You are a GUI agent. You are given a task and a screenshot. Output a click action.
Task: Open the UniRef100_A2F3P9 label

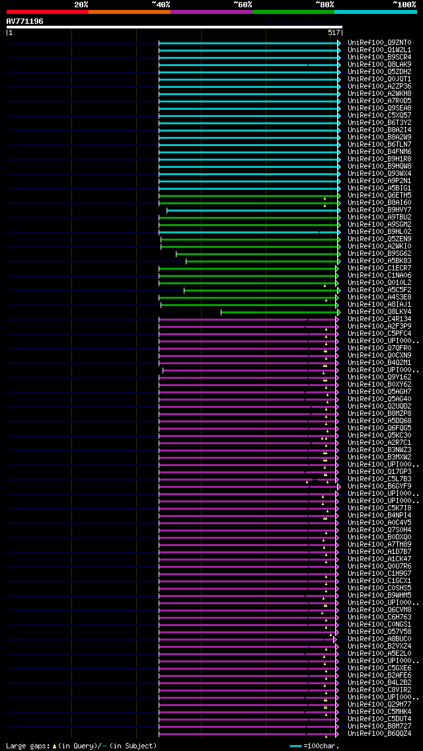(x=379, y=326)
